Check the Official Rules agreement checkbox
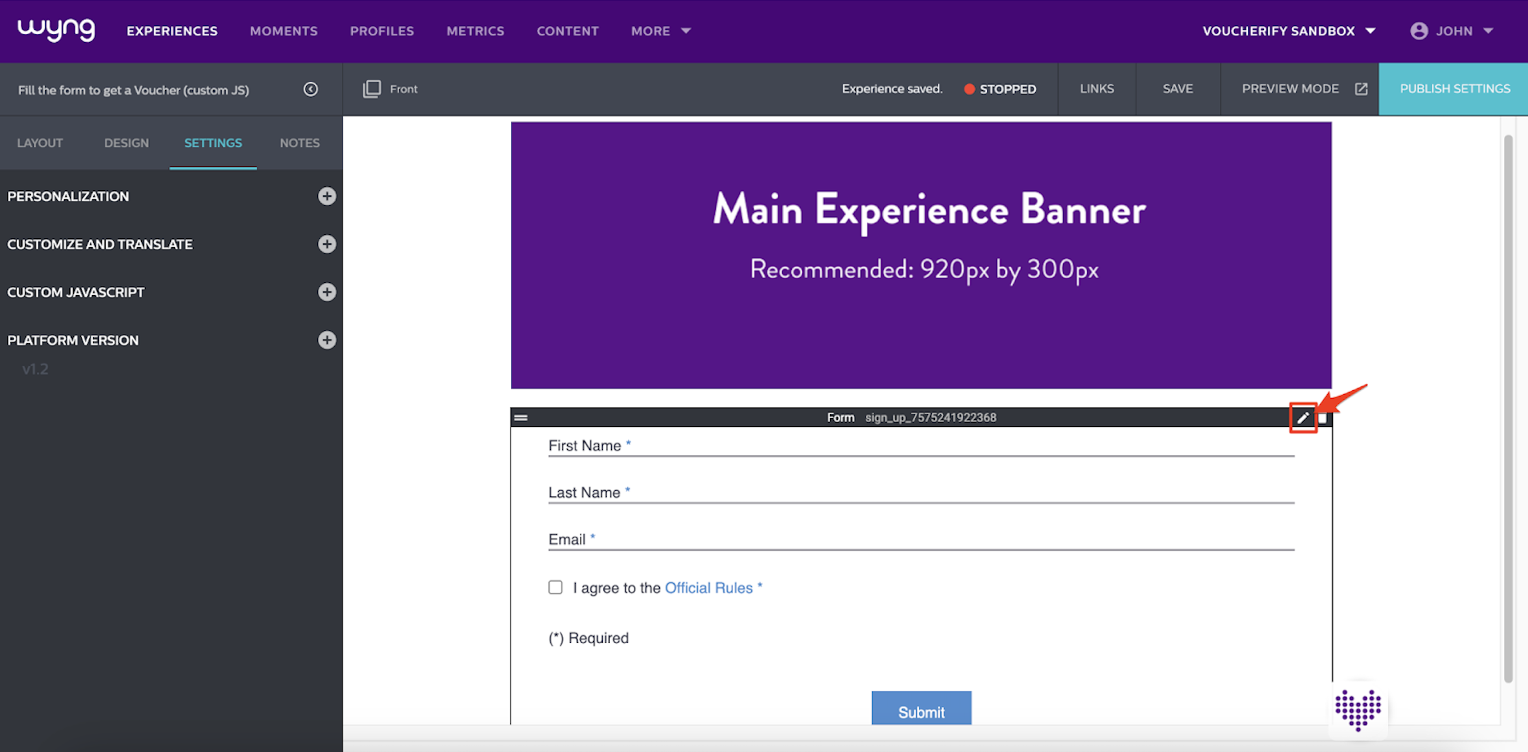This screenshot has width=1528, height=752. pyautogui.click(x=556, y=588)
